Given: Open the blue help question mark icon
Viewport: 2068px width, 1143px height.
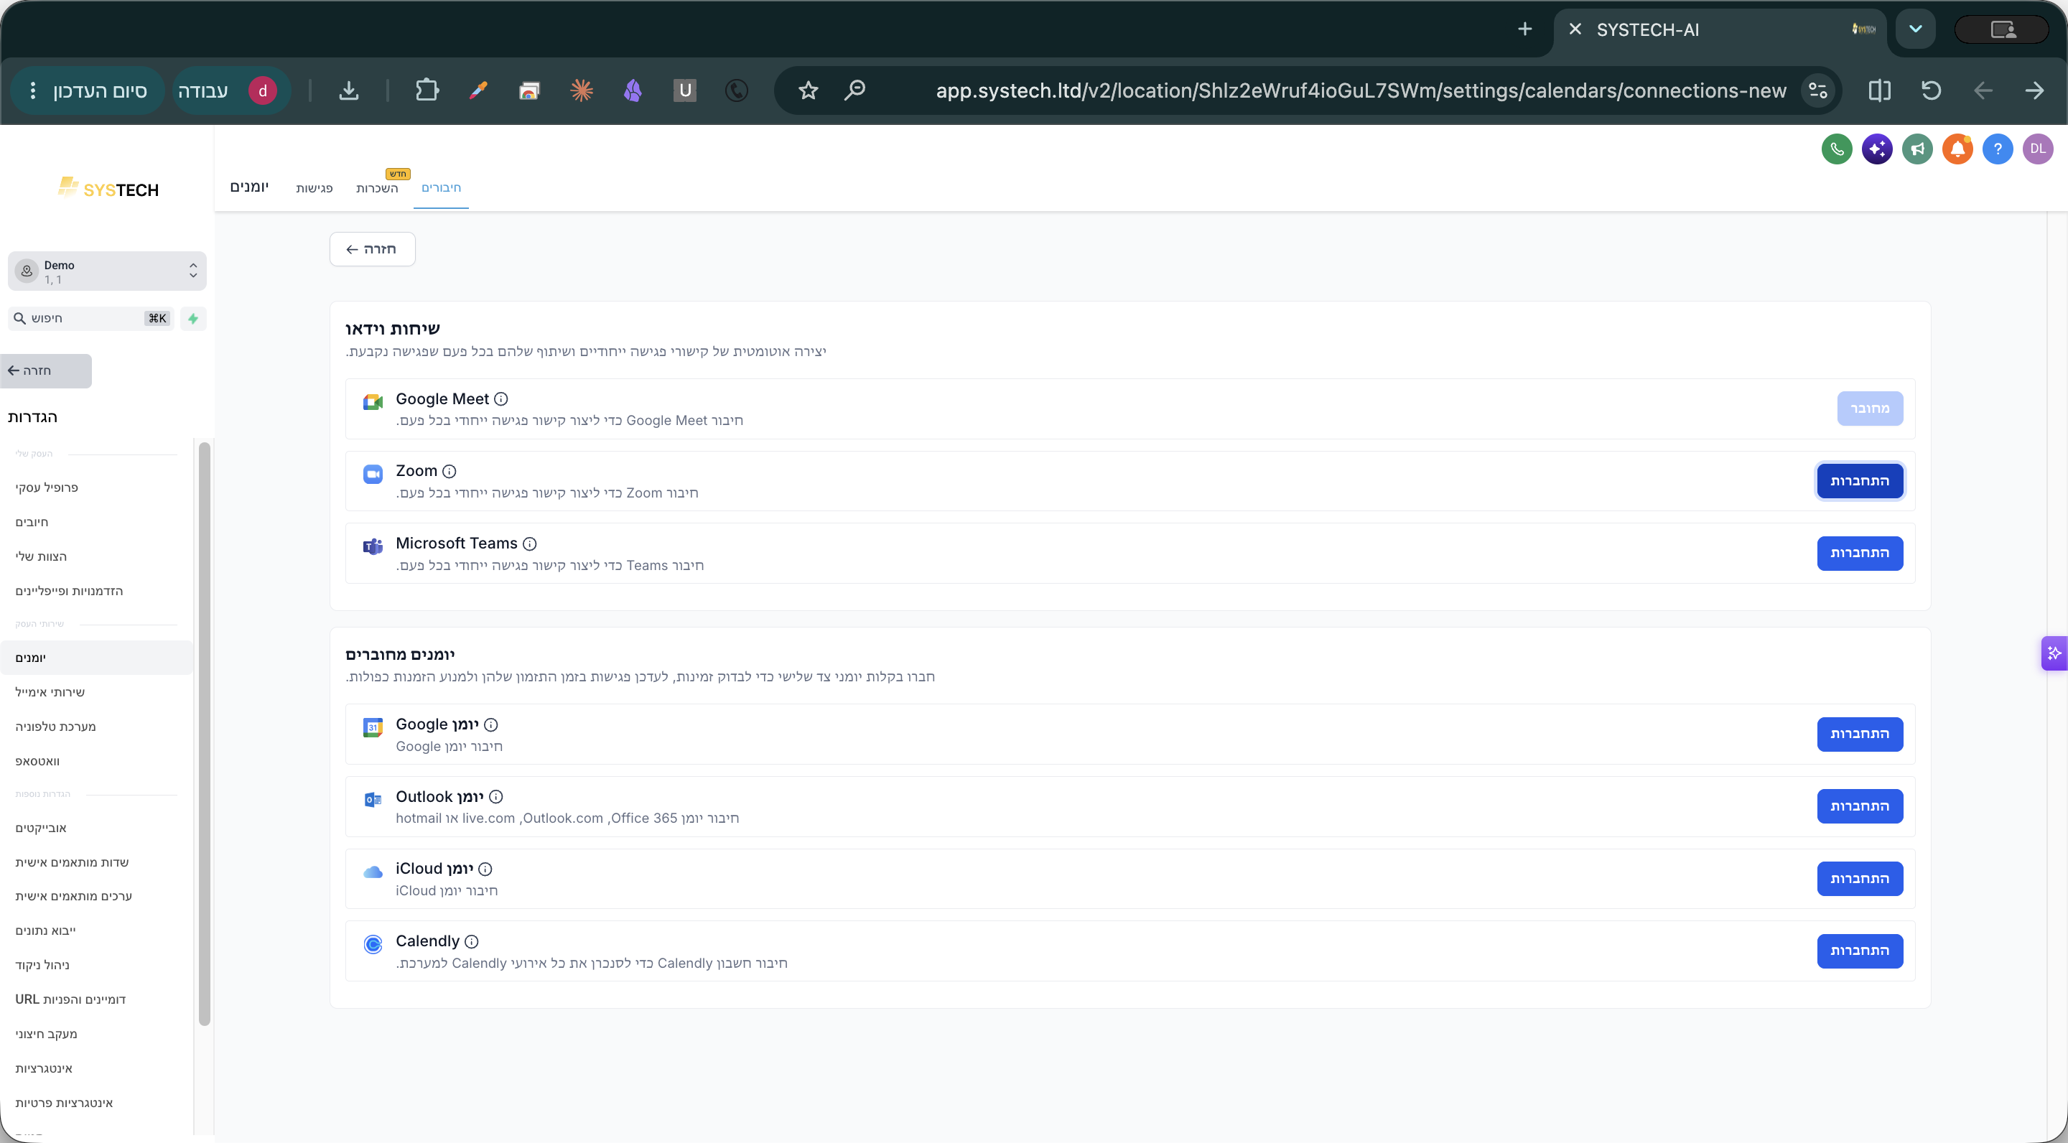Looking at the screenshot, I should click(x=1998, y=149).
